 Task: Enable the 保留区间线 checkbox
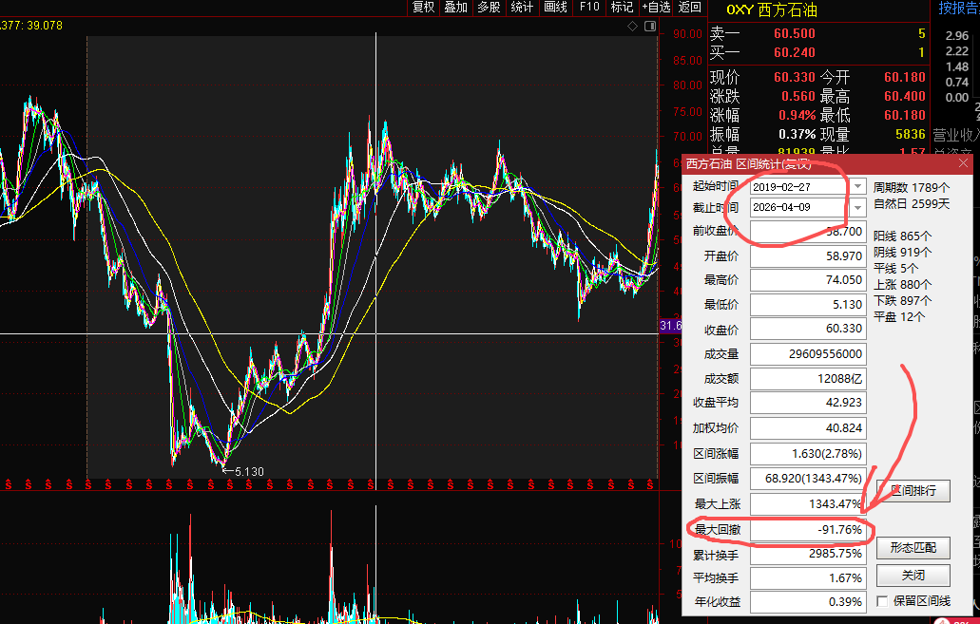883,599
